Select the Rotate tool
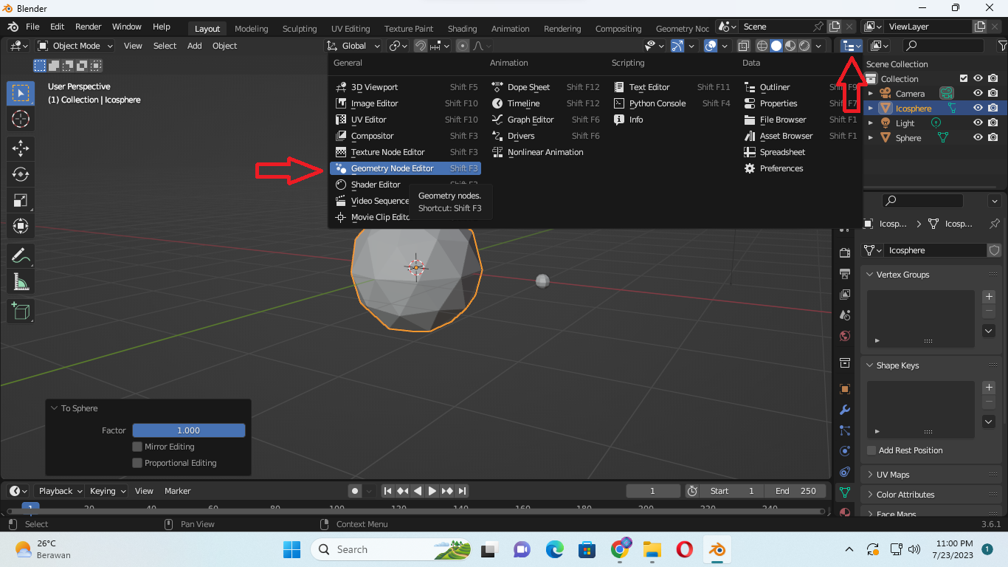Viewport: 1008px width, 567px height. pos(21,174)
